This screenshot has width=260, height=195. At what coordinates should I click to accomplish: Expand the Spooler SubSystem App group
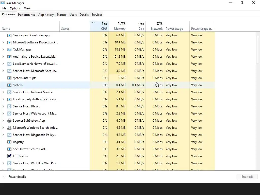[3, 121]
